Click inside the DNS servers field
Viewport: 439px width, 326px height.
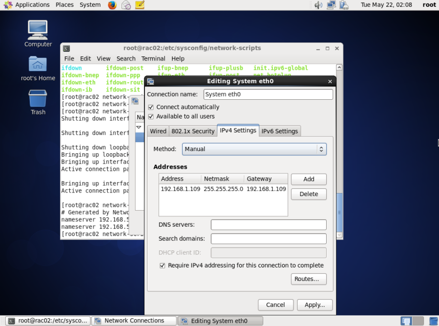pyautogui.click(x=268, y=225)
